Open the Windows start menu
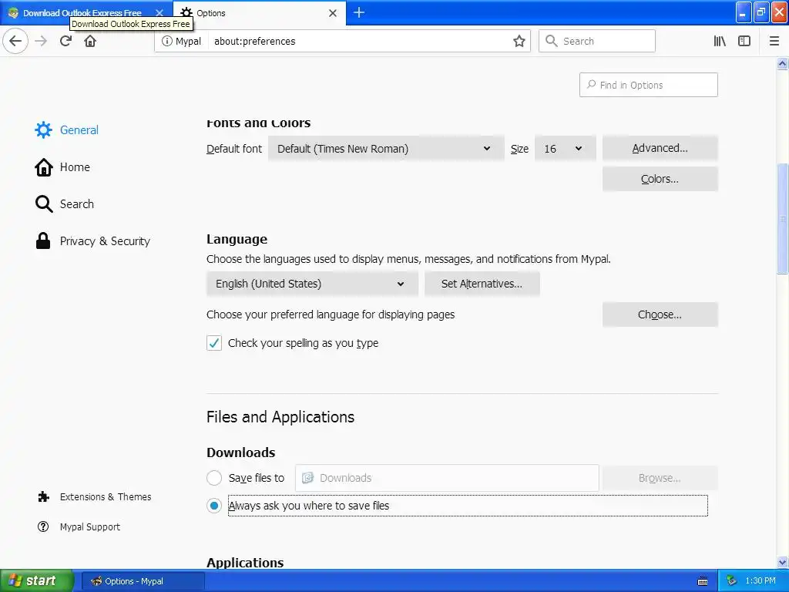The height and width of the screenshot is (592, 789). (x=37, y=581)
